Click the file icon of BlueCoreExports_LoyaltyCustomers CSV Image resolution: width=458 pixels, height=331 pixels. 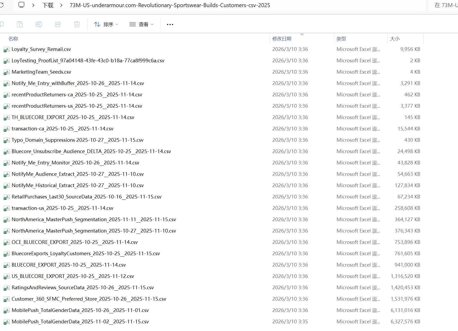point(7,254)
